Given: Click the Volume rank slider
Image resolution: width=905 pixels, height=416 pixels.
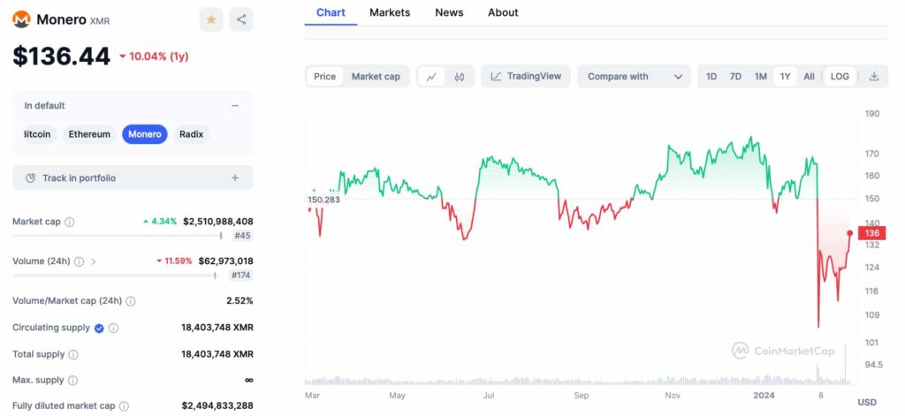Looking at the screenshot, I should click(114, 276).
